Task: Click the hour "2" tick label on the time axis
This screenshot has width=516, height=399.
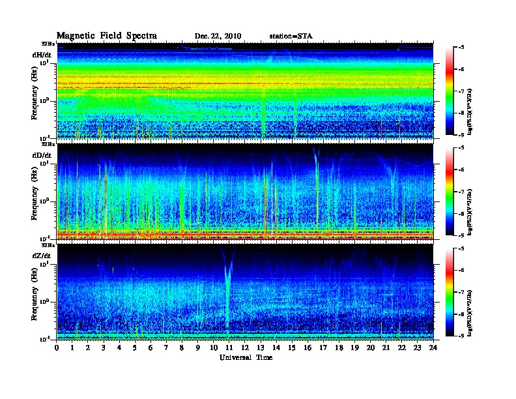Action: (87, 347)
